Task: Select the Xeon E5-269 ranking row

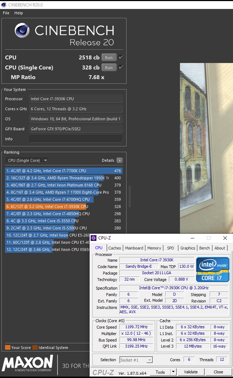Action: click(x=47, y=235)
